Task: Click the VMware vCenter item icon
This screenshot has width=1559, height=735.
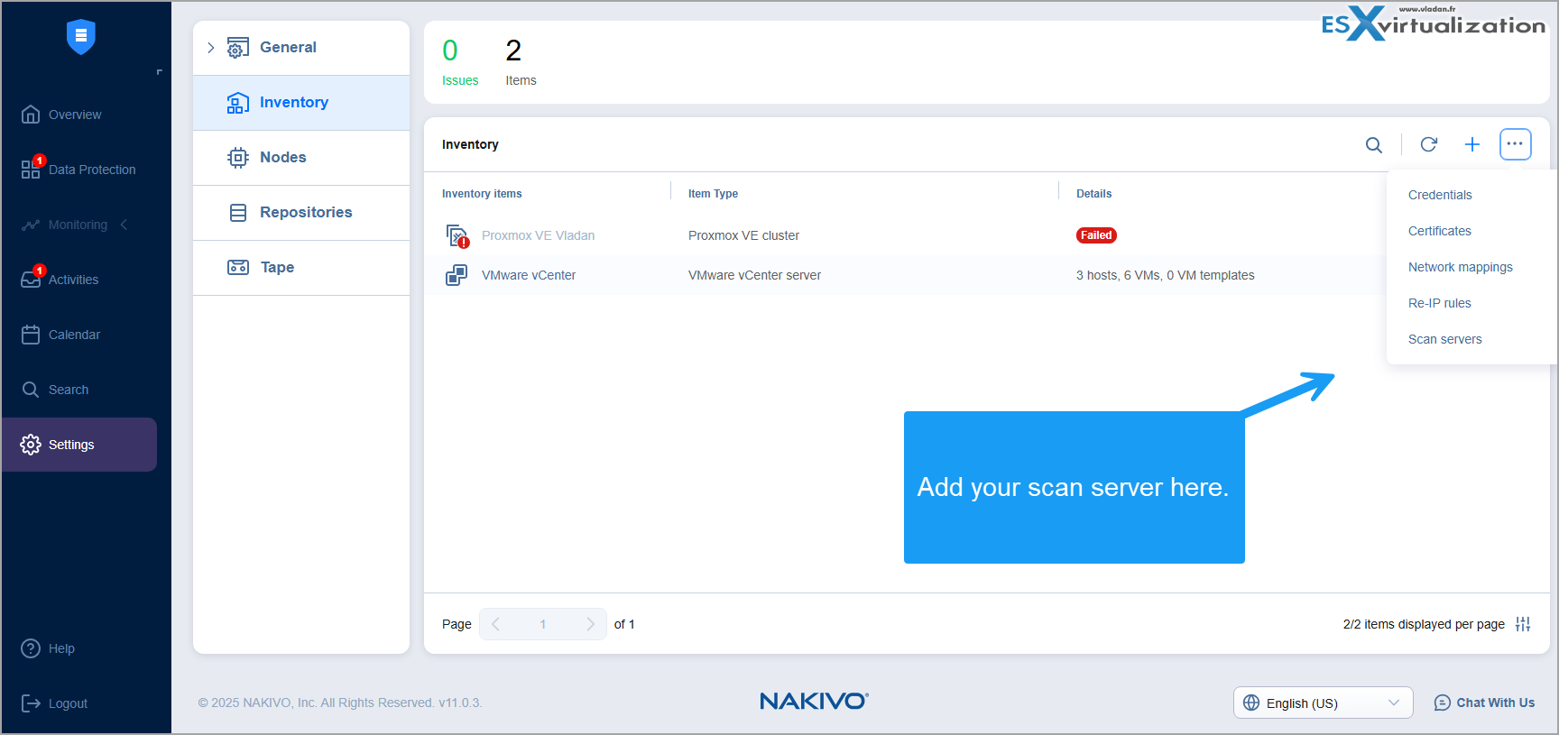Action: click(x=457, y=275)
